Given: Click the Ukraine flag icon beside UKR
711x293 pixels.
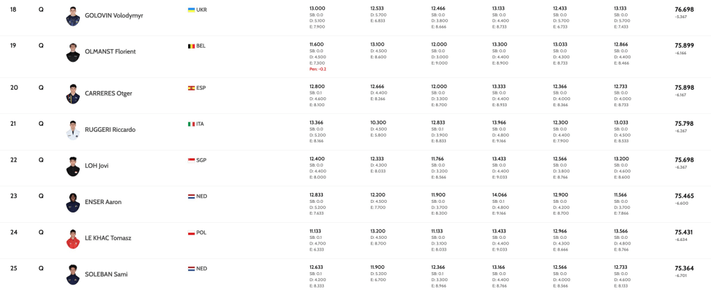Looking at the screenshot, I should pyautogui.click(x=191, y=10).
